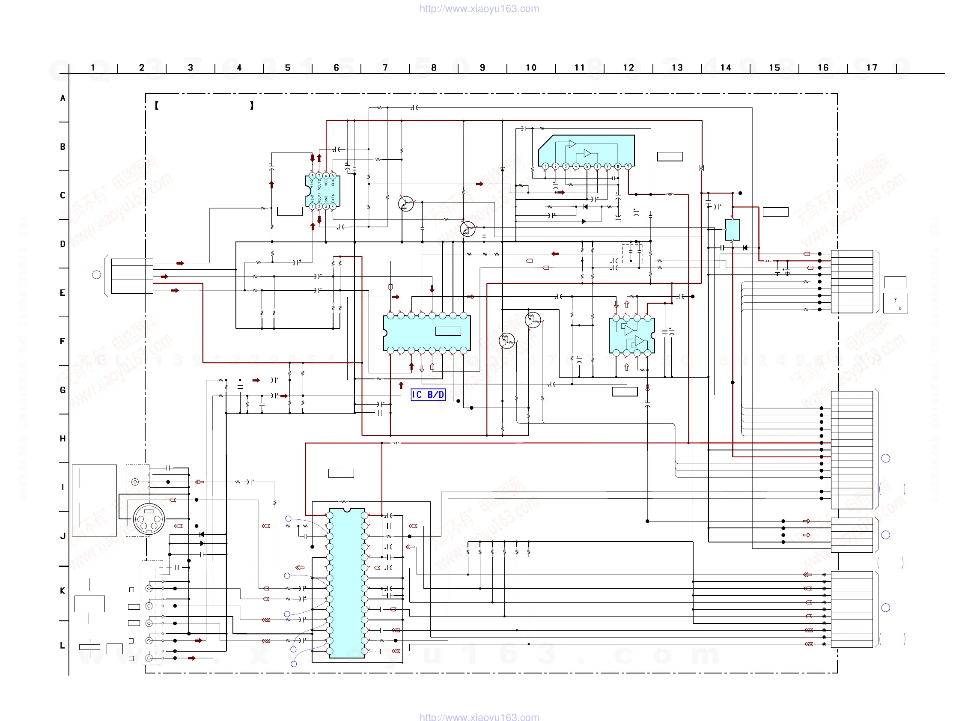Click the round S-video mini-DIN jack symbol
The height and width of the screenshot is (721, 959).
(149, 518)
